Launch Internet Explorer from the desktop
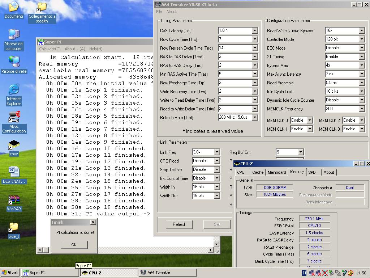Screen dimensions: 370x278 point(14,95)
